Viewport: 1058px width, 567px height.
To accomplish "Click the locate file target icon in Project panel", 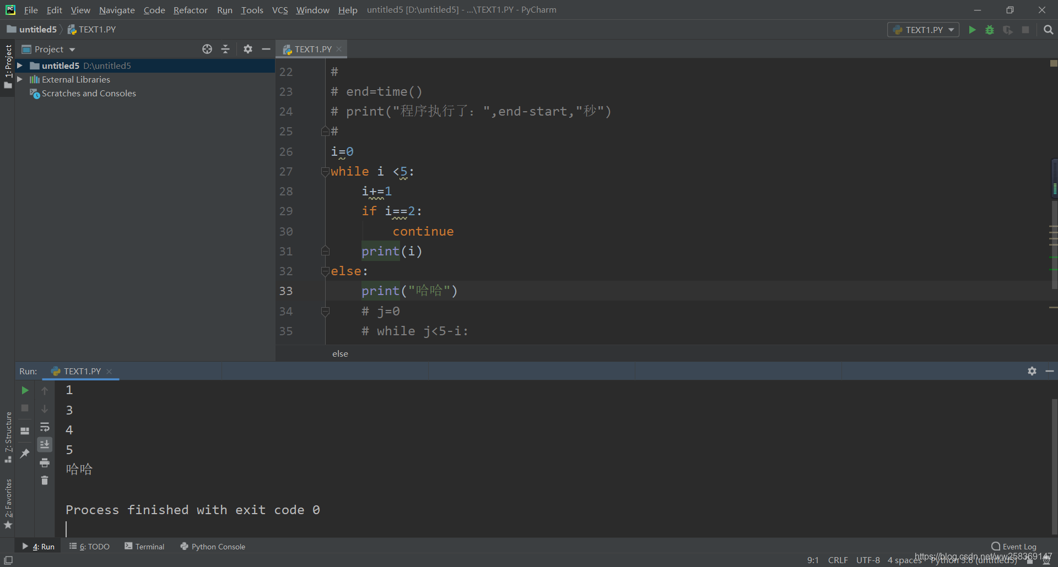I will pyautogui.click(x=207, y=49).
